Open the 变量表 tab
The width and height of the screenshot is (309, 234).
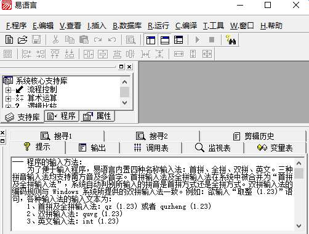[275, 148]
